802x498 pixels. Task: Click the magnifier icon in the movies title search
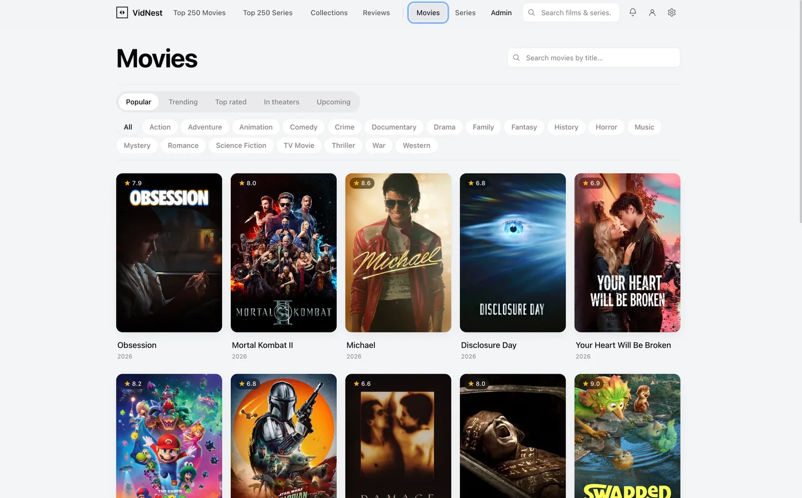(x=517, y=58)
